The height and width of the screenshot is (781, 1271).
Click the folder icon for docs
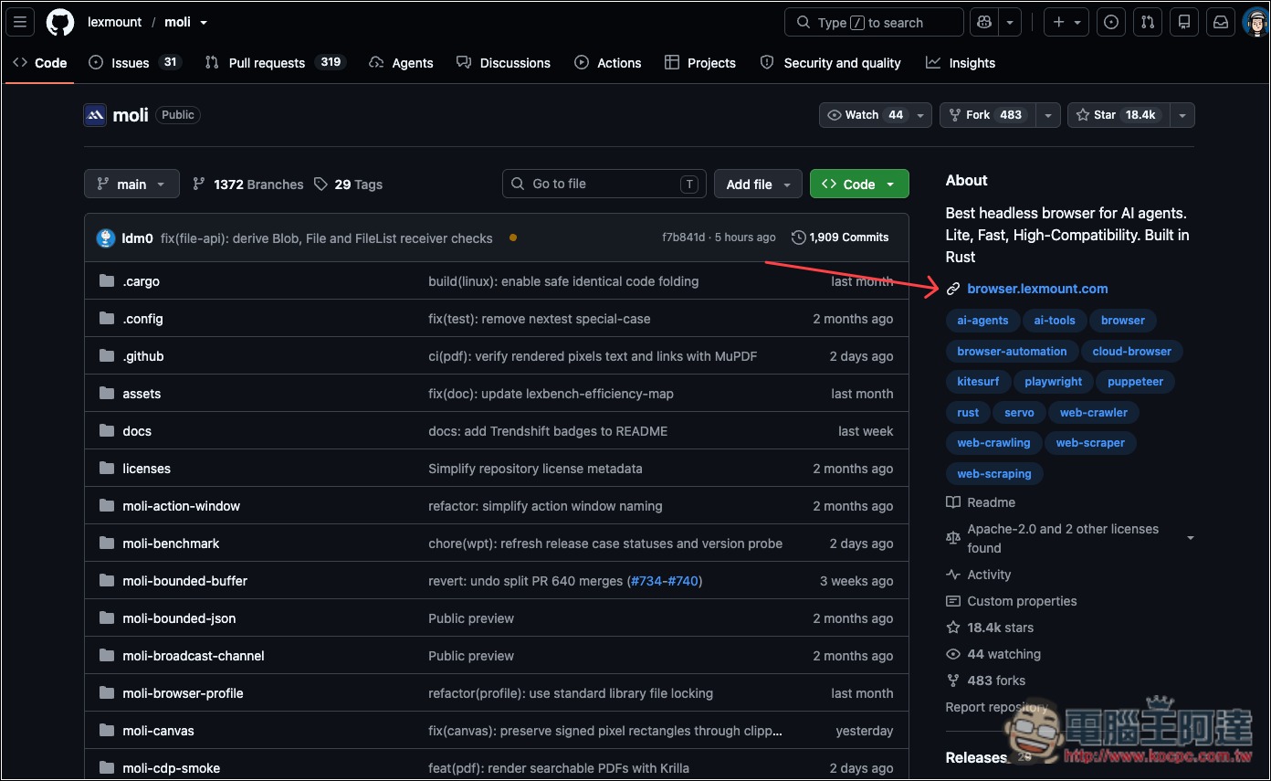(x=107, y=431)
